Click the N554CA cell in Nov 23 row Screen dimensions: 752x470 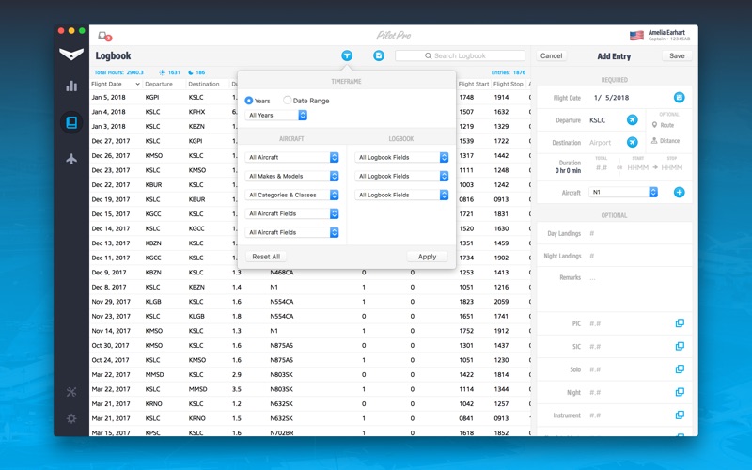coord(281,317)
